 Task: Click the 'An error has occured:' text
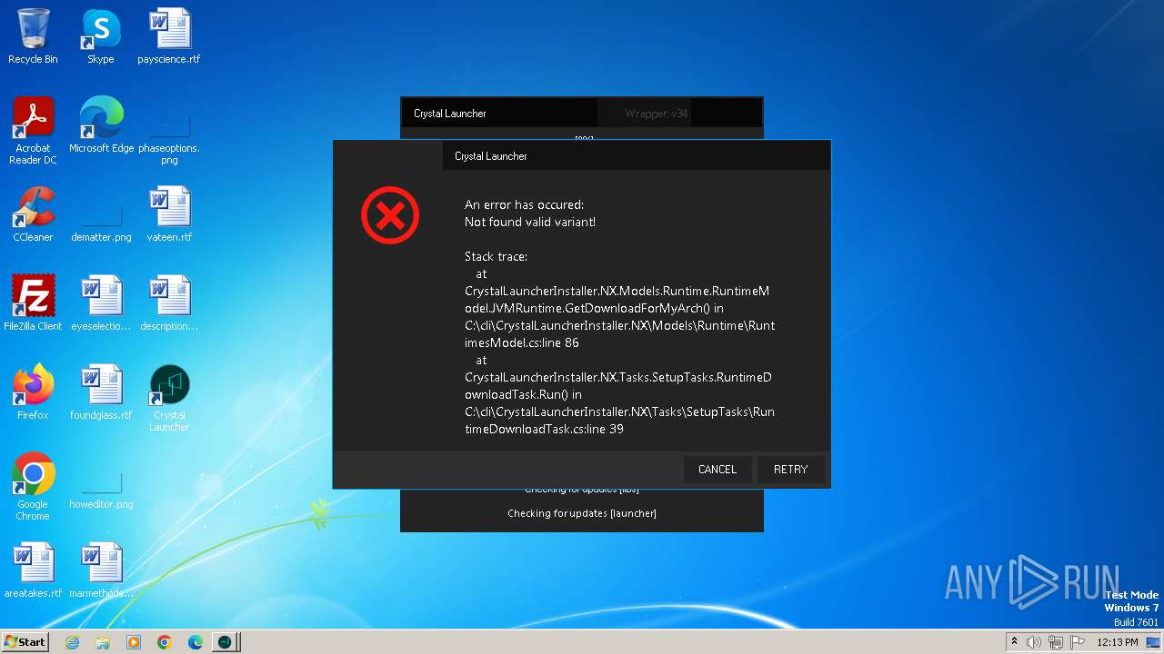coord(524,205)
